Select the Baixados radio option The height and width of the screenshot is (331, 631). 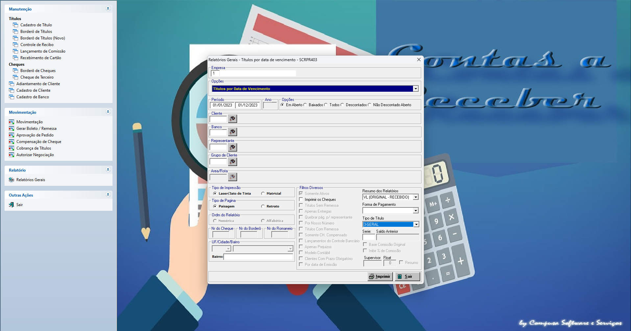305,105
